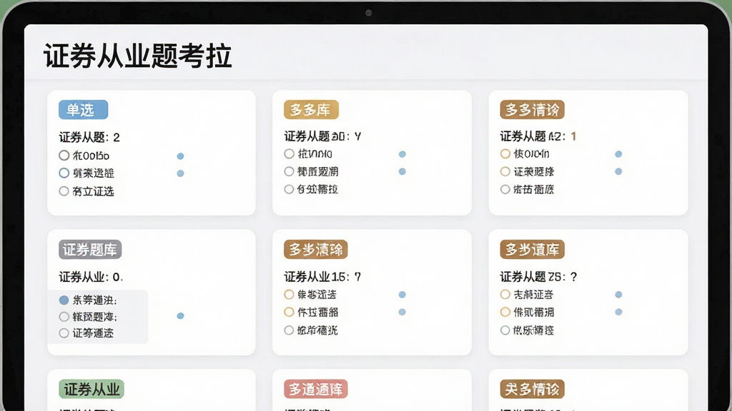Select the first radio option in the 多多库 card
The width and height of the screenshot is (732, 411).
[289, 154]
